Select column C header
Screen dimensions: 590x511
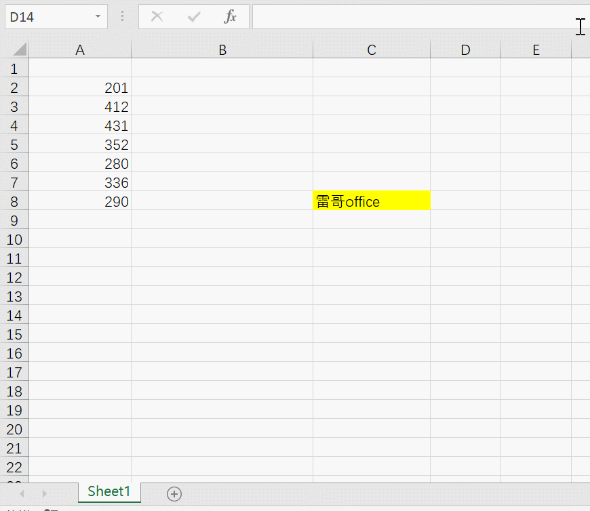point(372,49)
